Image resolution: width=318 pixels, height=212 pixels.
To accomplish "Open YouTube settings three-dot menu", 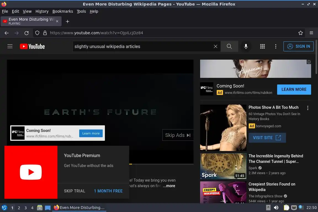I will tap(275, 46).
